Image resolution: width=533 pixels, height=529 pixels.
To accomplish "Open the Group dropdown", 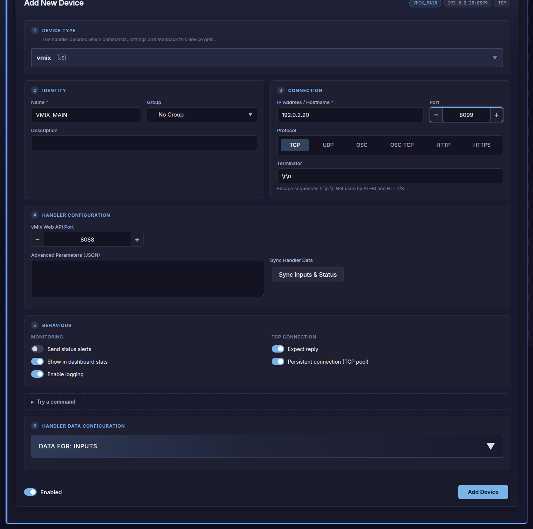I will 202,115.
